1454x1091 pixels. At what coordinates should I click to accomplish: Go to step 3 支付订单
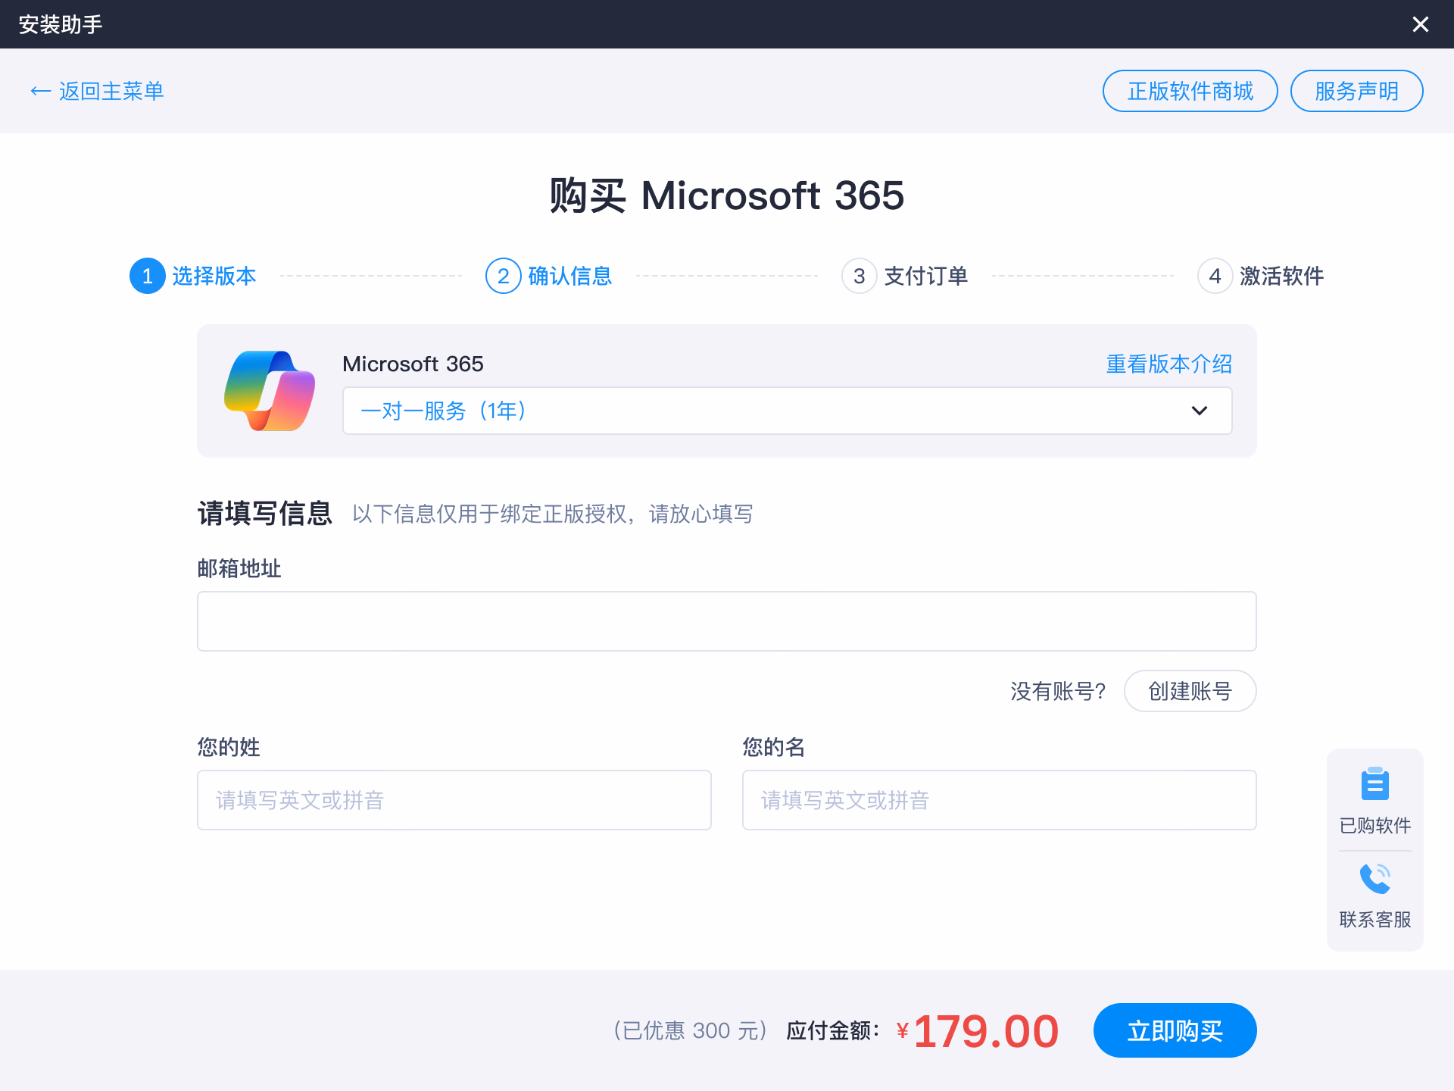pyautogui.click(x=905, y=276)
